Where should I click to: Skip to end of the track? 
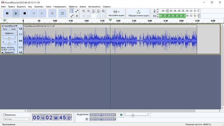coord(42,13)
